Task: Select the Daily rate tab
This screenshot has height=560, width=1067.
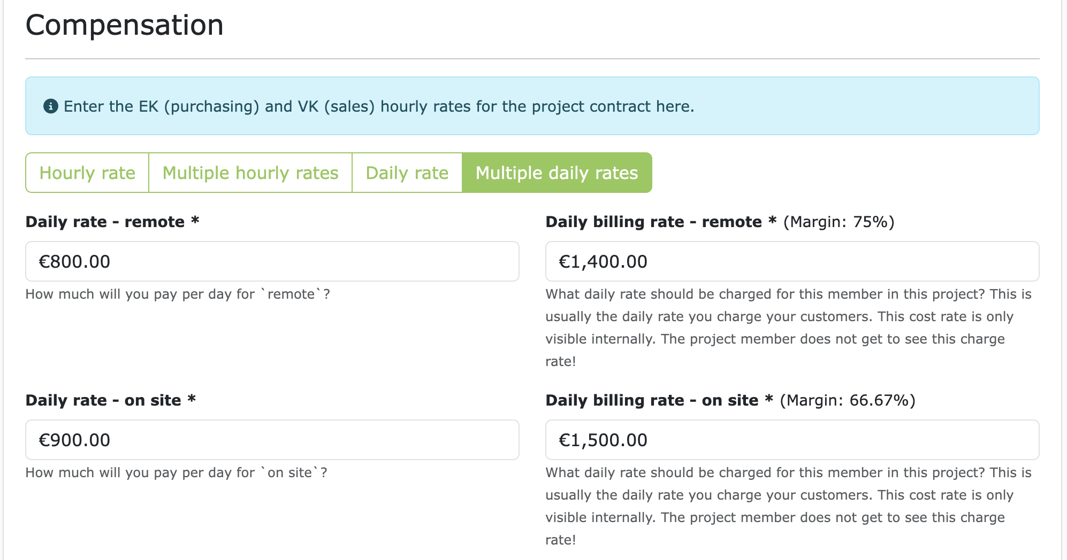Action: point(407,172)
